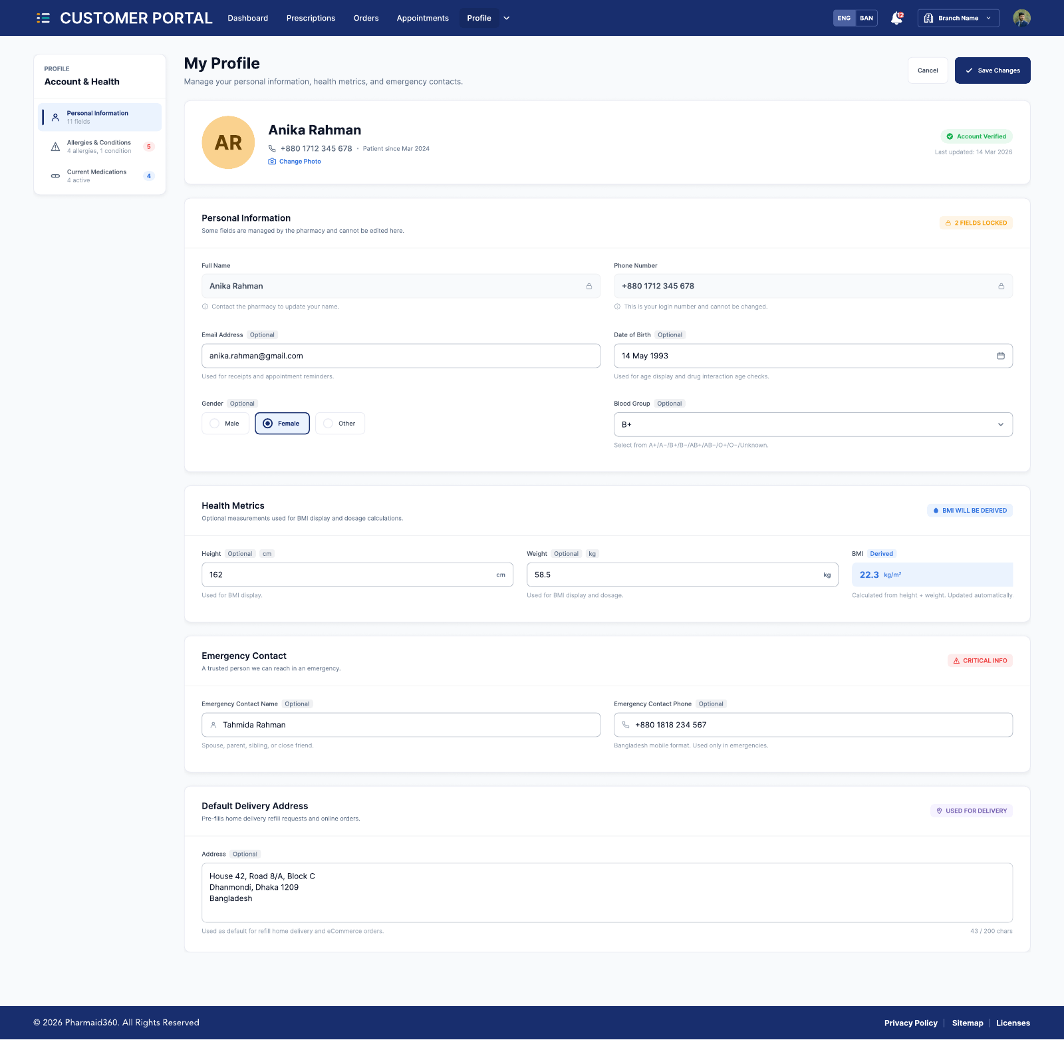Screen dimensions: 1064x1040
Task: Select the Female gender option
Action: (x=282, y=424)
